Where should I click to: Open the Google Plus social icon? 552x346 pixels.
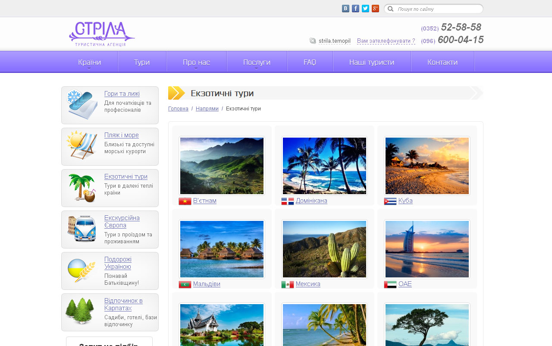375,9
